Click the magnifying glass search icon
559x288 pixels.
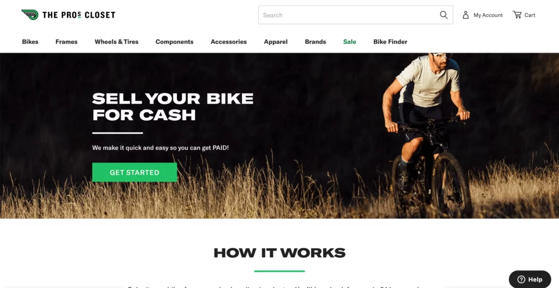(x=443, y=15)
